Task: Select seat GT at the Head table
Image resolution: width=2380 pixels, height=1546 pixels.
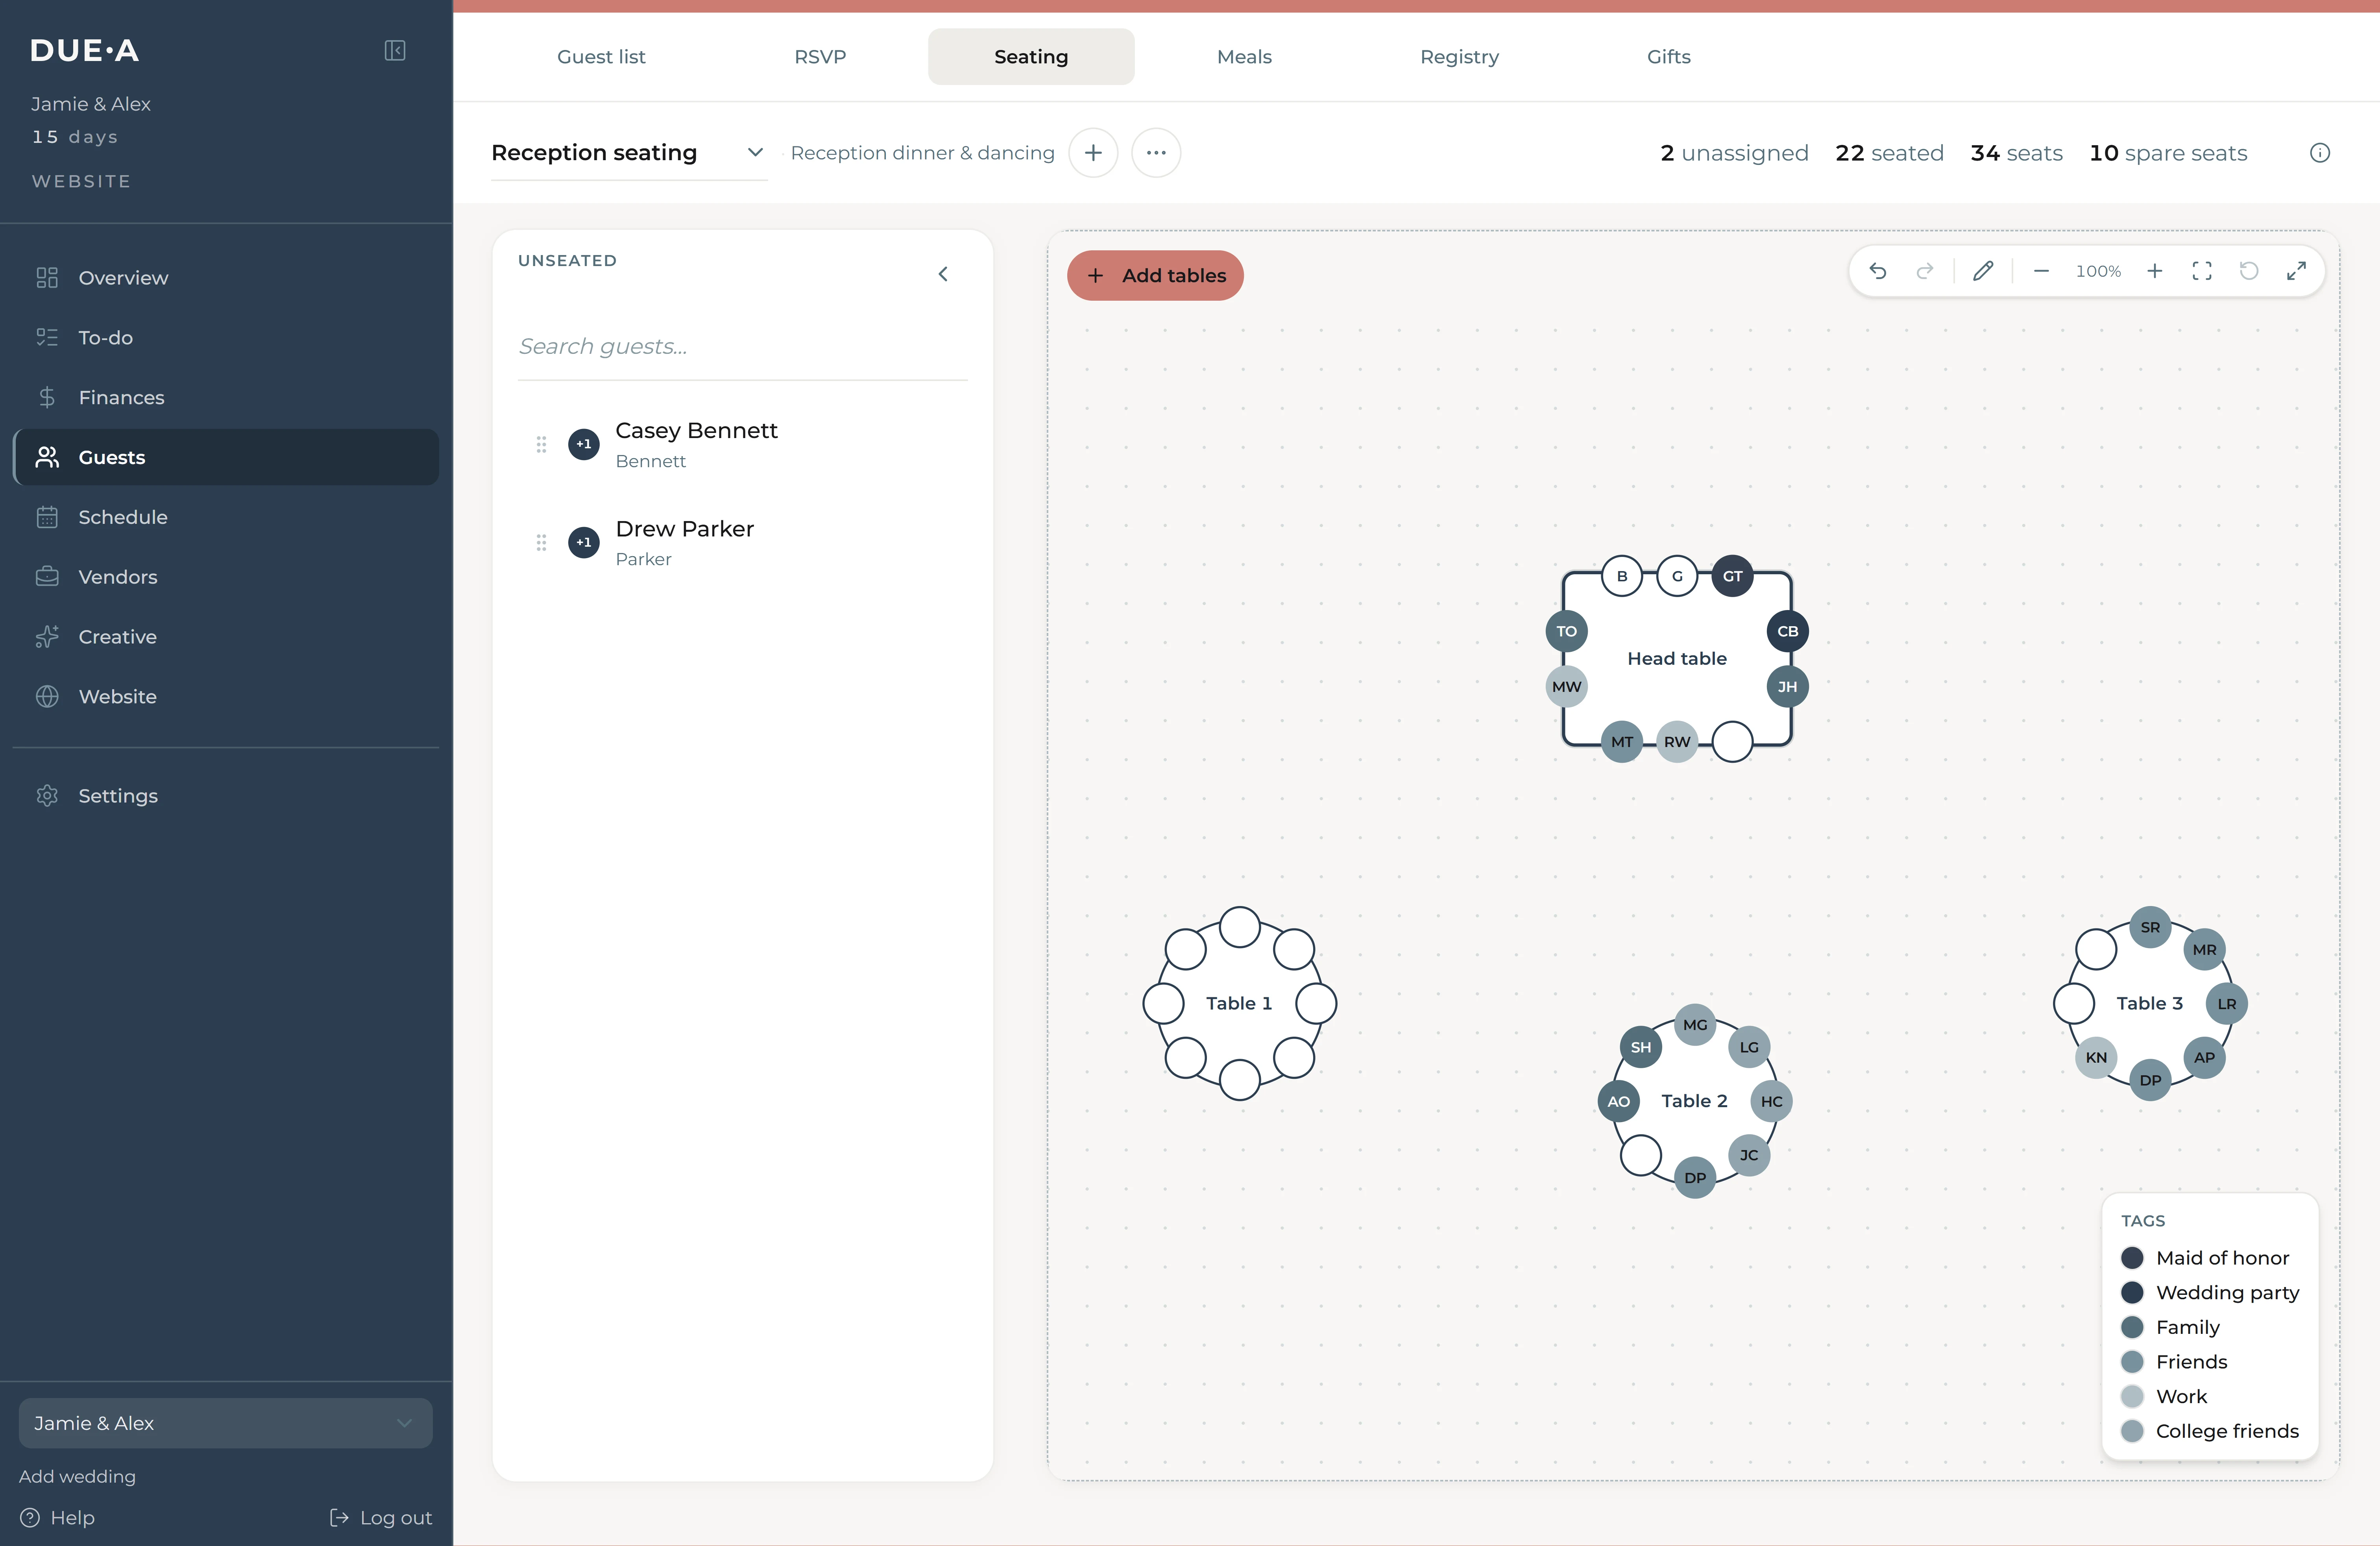Action: click(x=1733, y=576)
